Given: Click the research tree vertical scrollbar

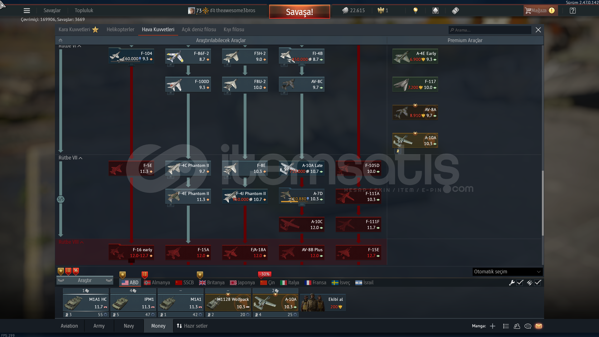Looking at the screenshot, I should coord(543,203).
